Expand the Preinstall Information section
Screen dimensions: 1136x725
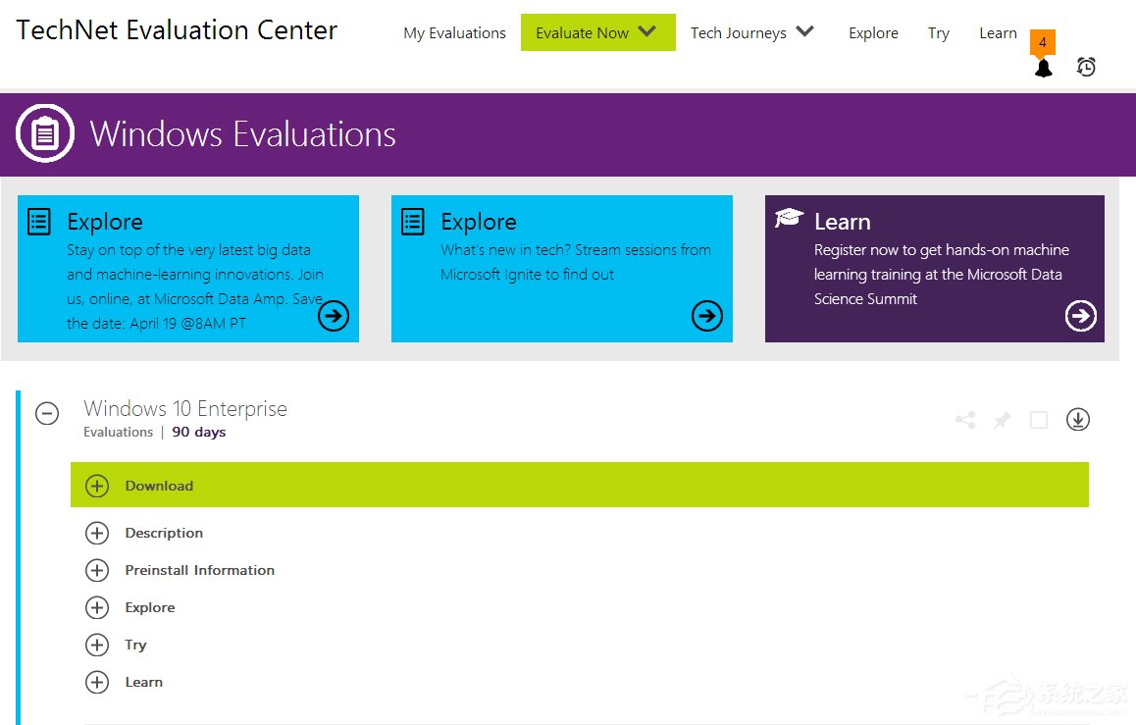[x=97, y=570]
